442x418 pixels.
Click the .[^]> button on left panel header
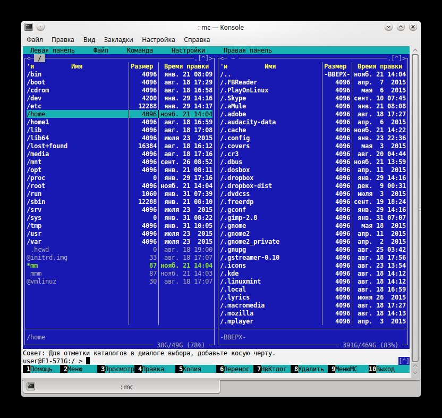pos(204,58)
